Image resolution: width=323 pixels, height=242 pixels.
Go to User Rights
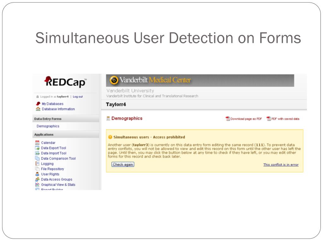coord(50,174)
